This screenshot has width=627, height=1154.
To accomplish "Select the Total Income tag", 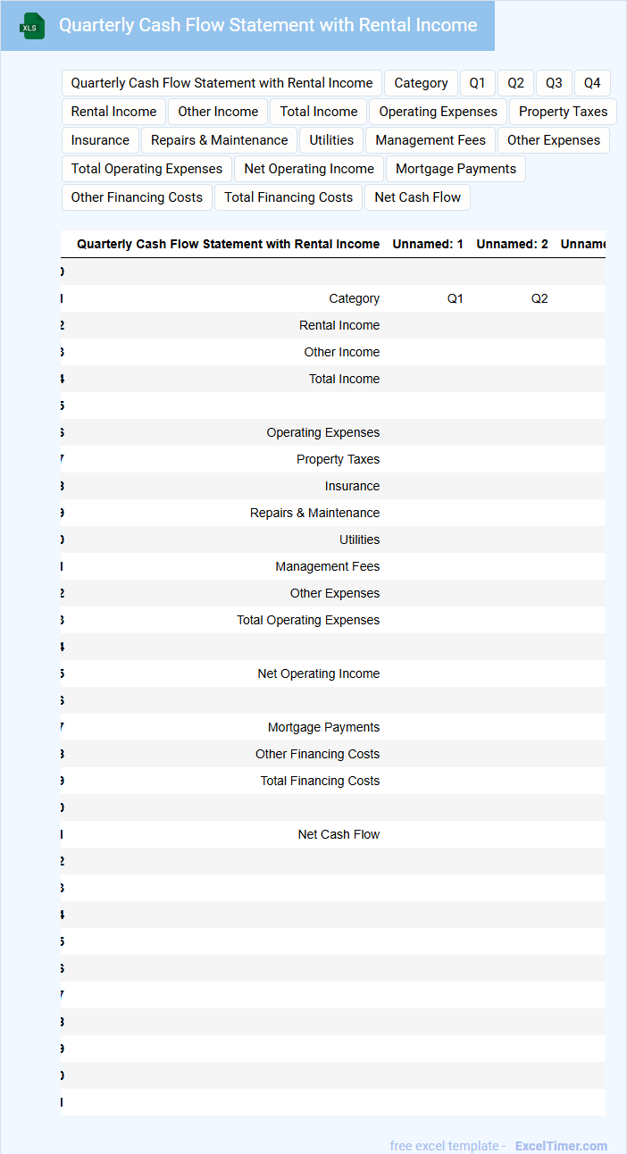I will [x=319, y=112].
